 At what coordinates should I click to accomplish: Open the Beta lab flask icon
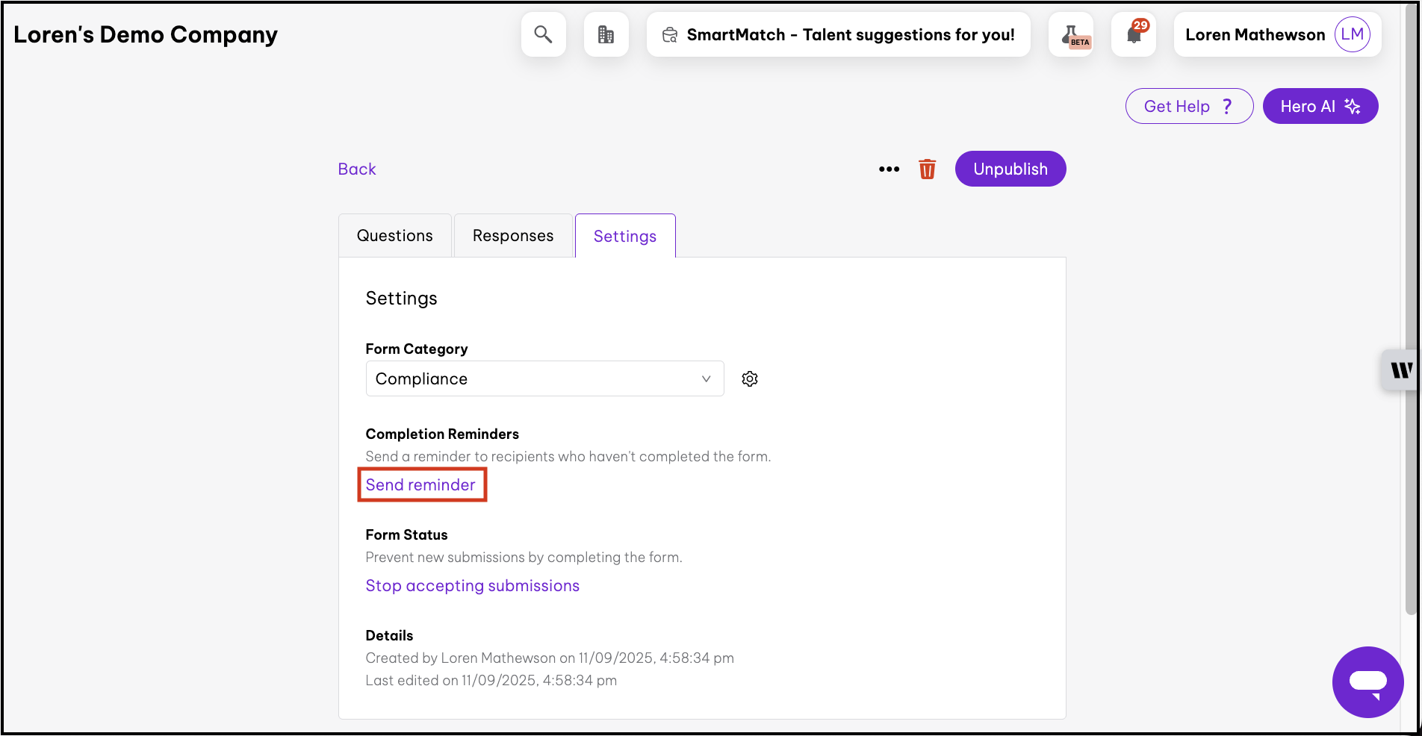tap(1071, 35)
